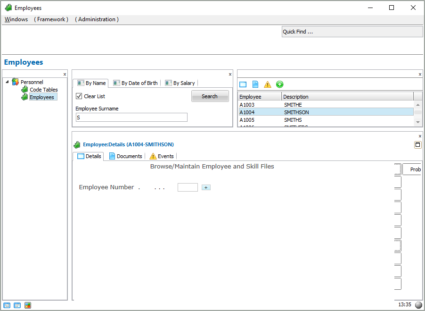425x311 pixels.
Task: Open the (Administration) menu
Action: (x=97, y=19)
